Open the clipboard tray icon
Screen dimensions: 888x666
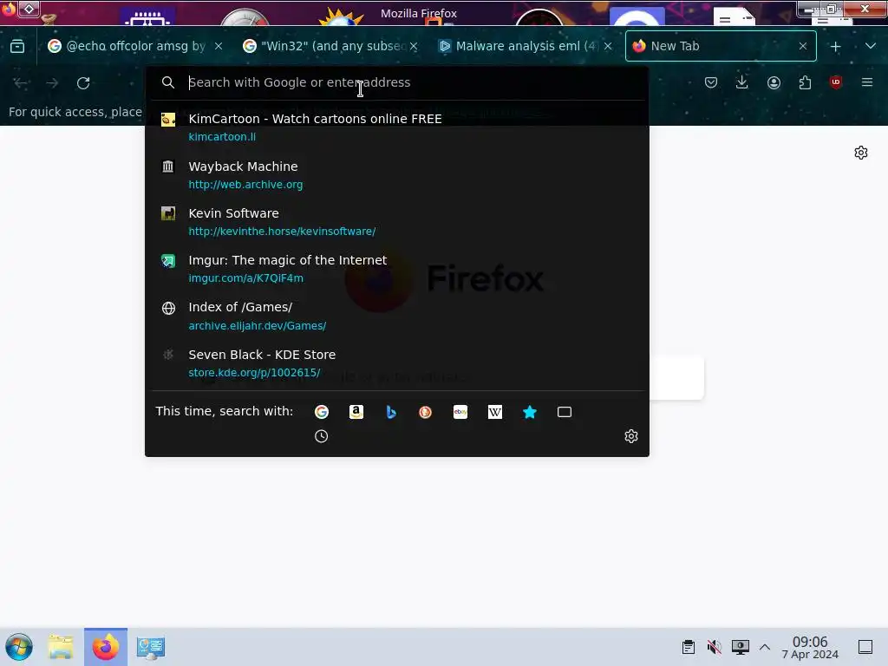tap(688, 647)
